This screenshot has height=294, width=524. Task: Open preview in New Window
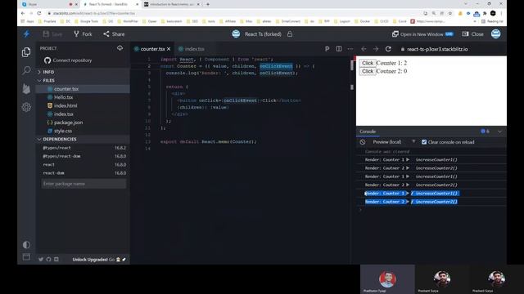click(x=422, y=34)
